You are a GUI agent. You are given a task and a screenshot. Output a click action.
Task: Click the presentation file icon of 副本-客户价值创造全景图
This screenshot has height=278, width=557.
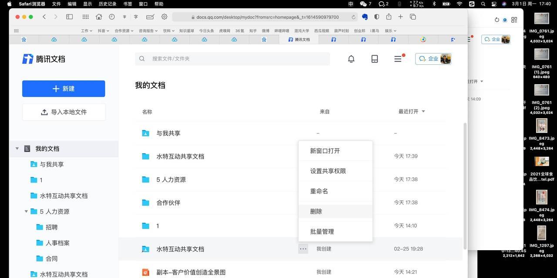point(146,272)
